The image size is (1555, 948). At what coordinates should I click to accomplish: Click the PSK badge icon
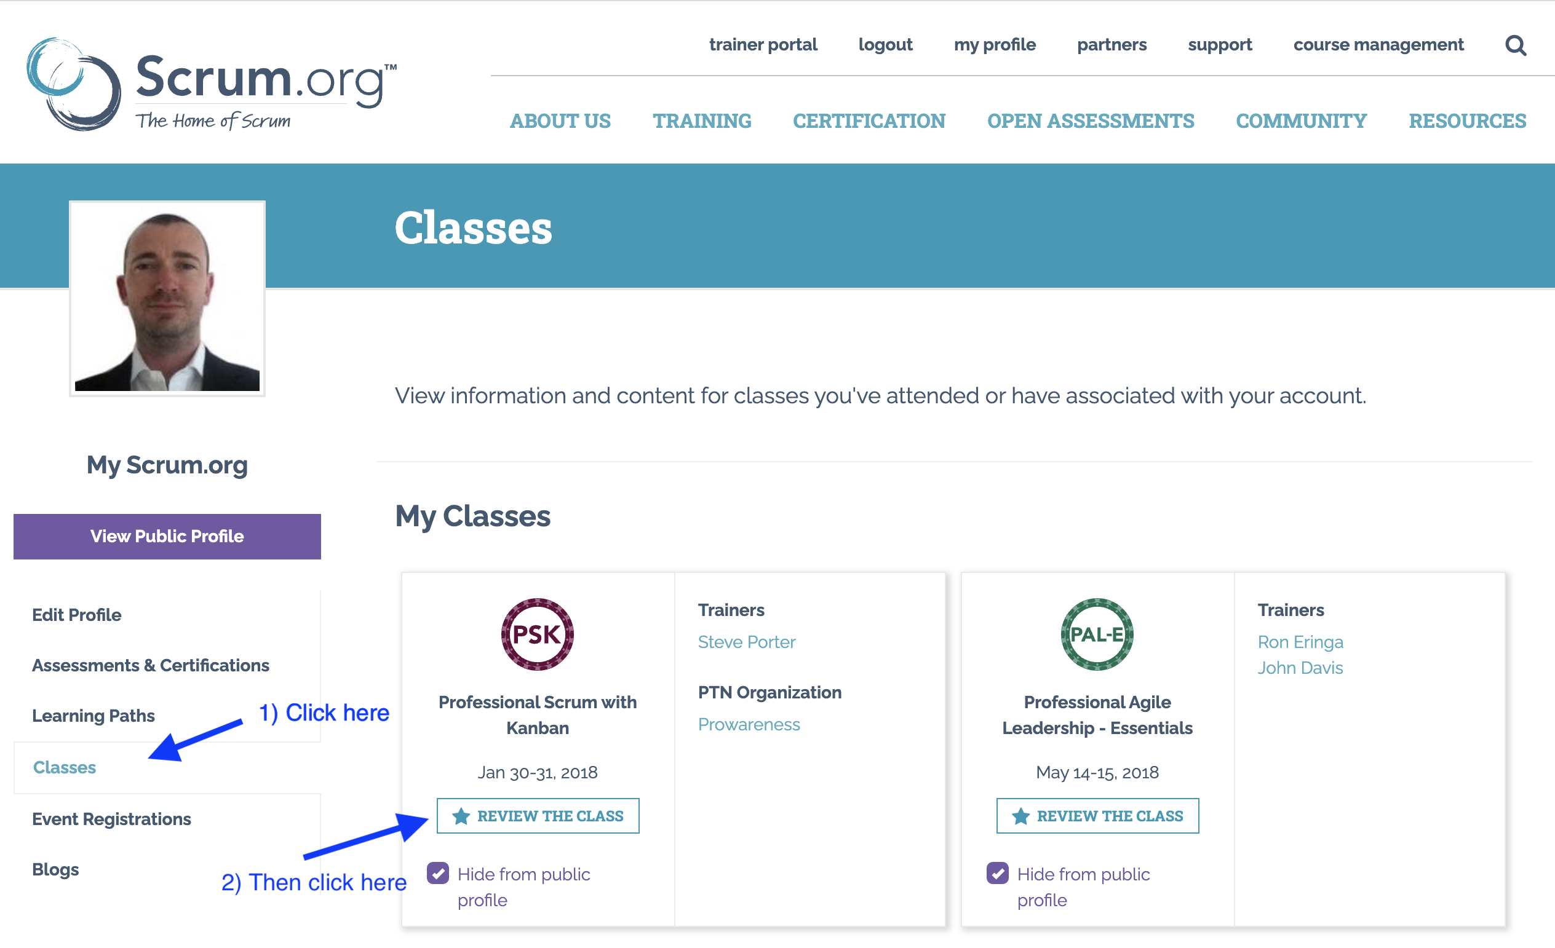[x=537, y=634]
